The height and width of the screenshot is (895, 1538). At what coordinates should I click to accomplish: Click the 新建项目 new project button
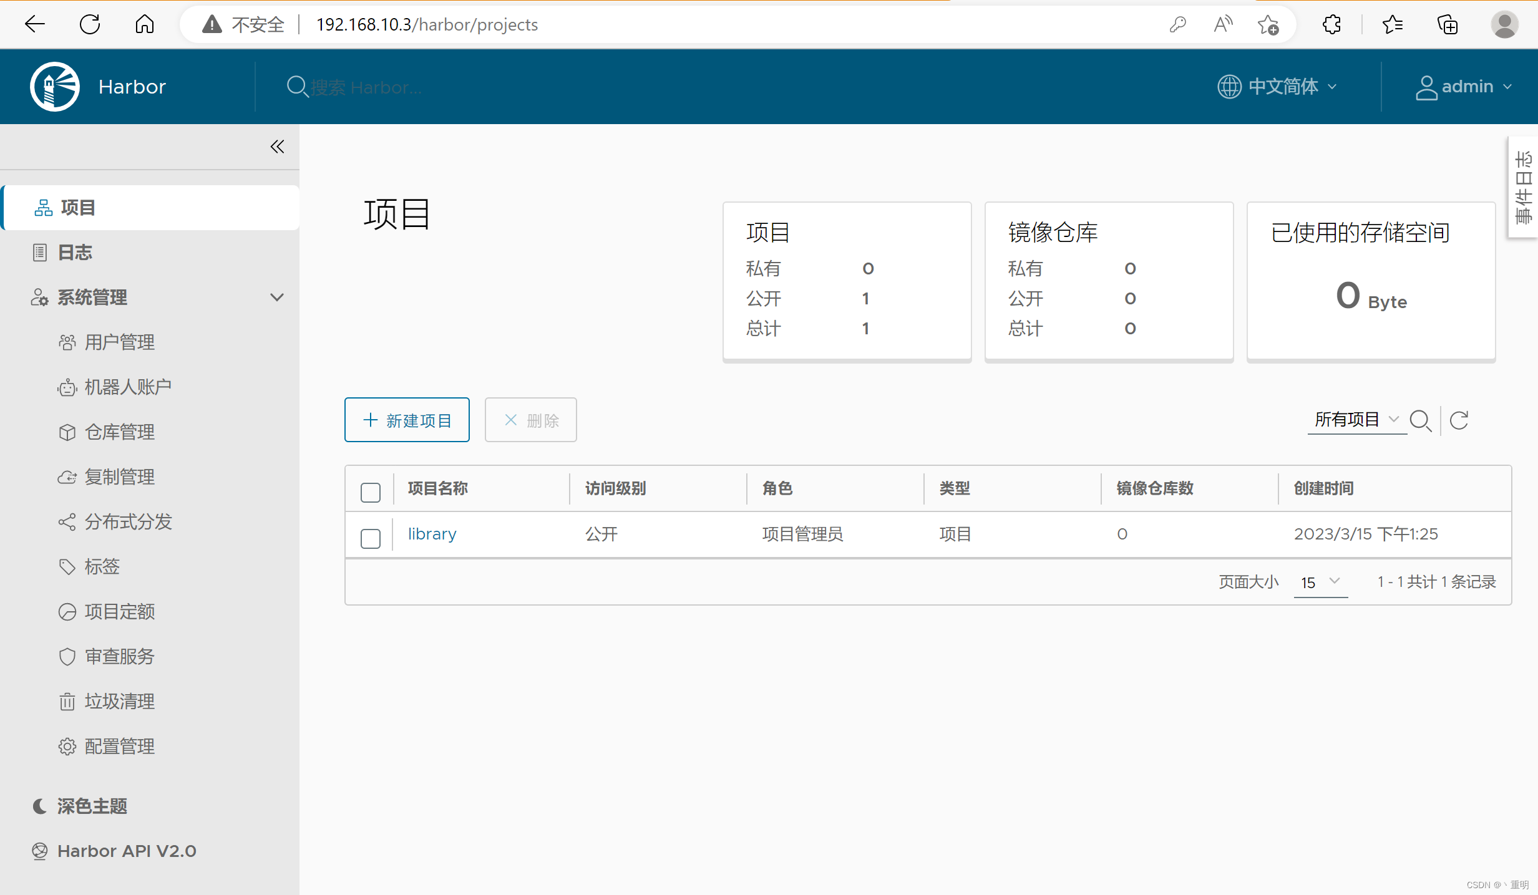coord(407,420)
